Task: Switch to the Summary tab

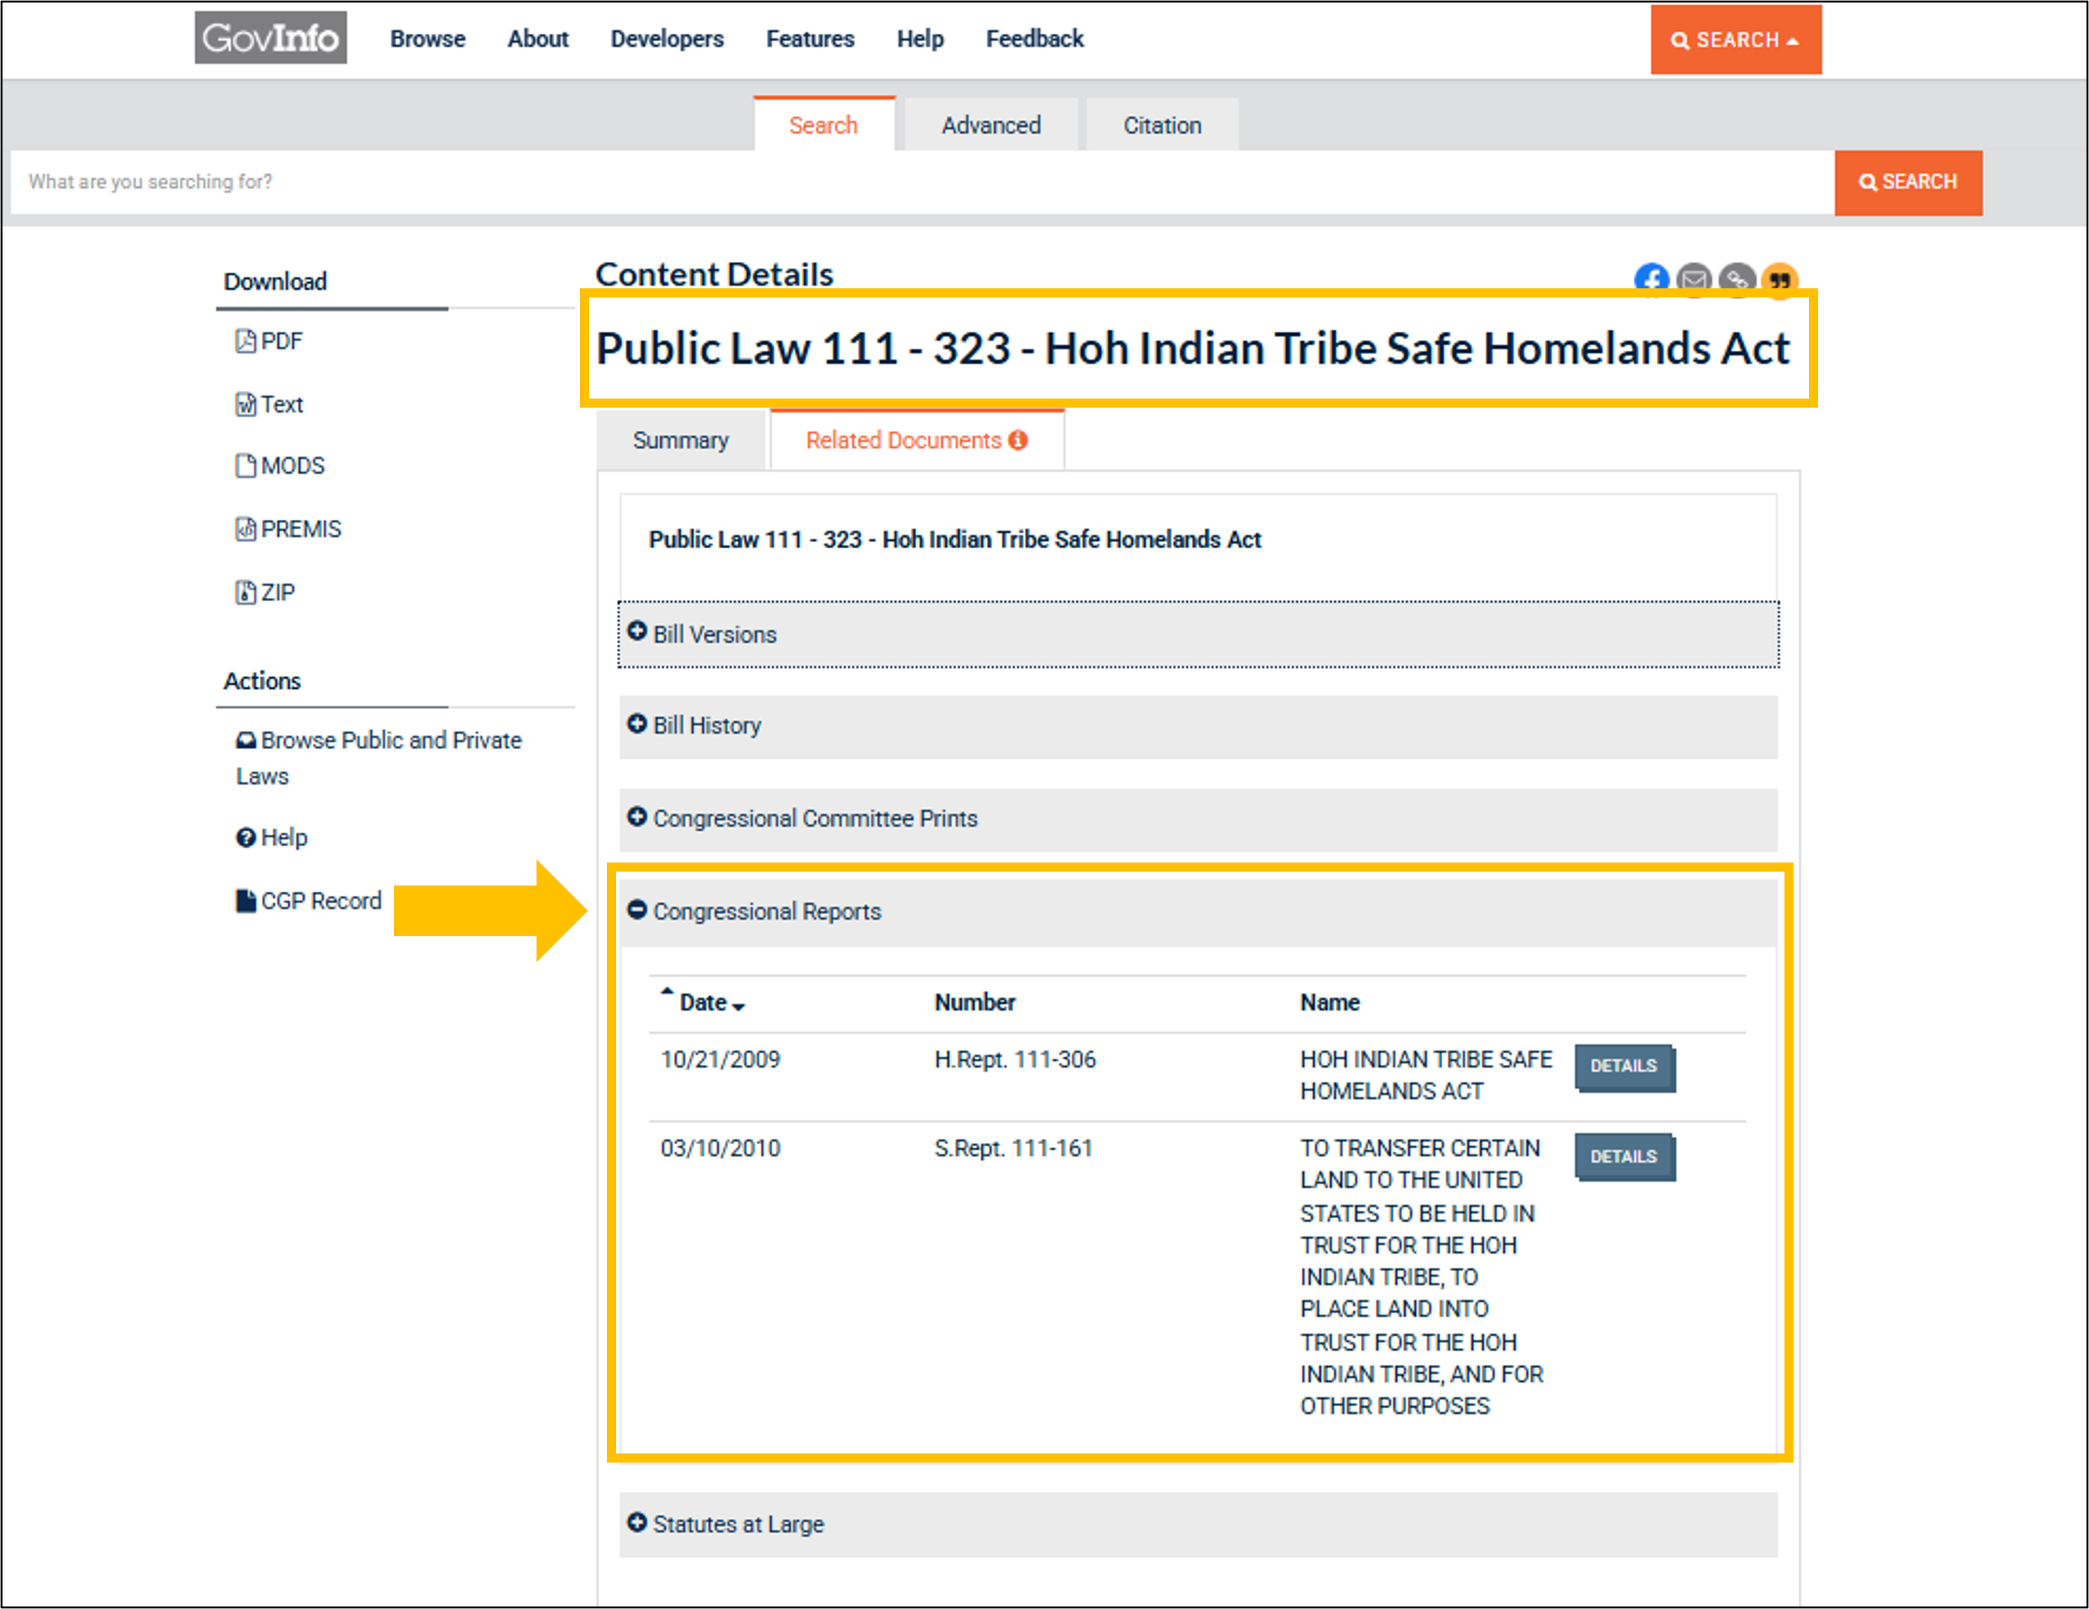Action: point(681,439)
